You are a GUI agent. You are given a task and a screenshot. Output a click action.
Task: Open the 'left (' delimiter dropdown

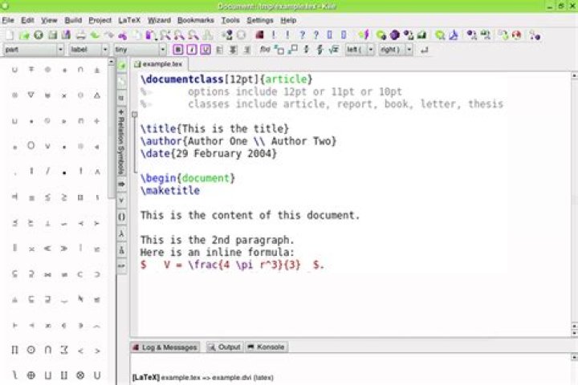point(360,50)
